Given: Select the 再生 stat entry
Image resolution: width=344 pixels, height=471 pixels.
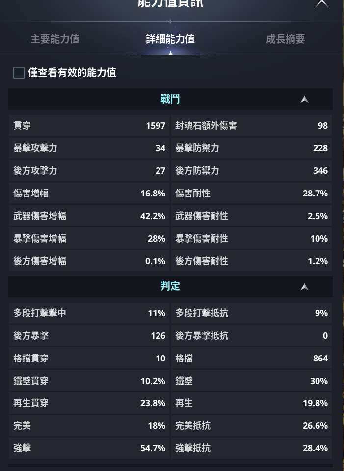Looking at the screenshot, I should click(x=251, y=404).
